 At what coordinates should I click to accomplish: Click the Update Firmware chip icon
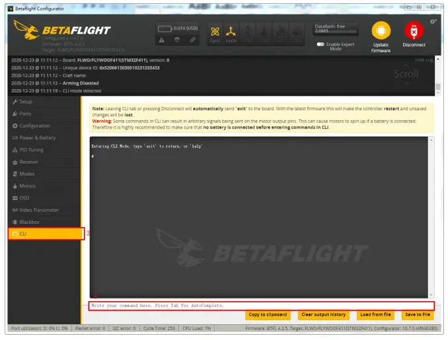click(x=381, y=30)
